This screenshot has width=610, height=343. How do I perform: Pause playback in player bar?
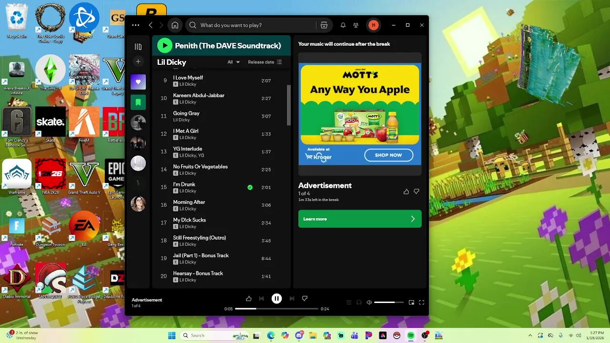pyautogui.click(x=276, y=299)
